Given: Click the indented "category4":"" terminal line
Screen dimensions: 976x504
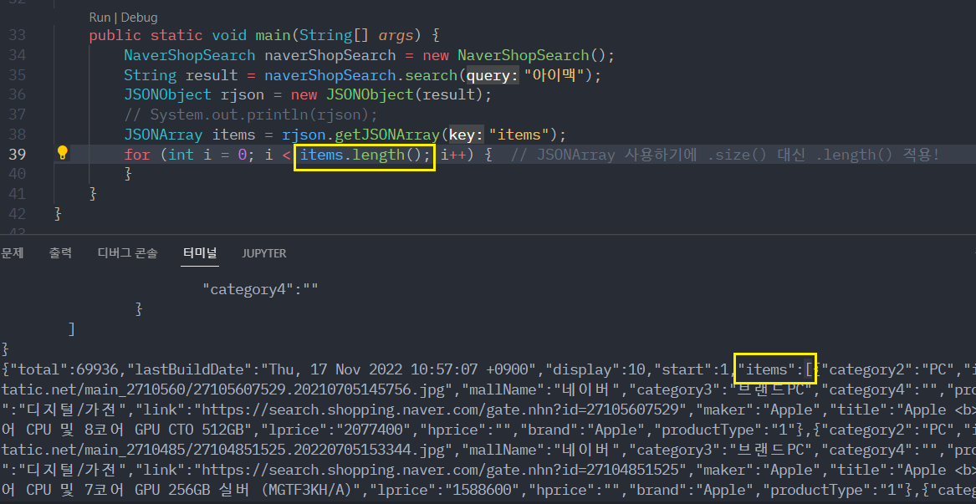Looking at the screenshot, I should pyautogui.click(x=261, y=289).
